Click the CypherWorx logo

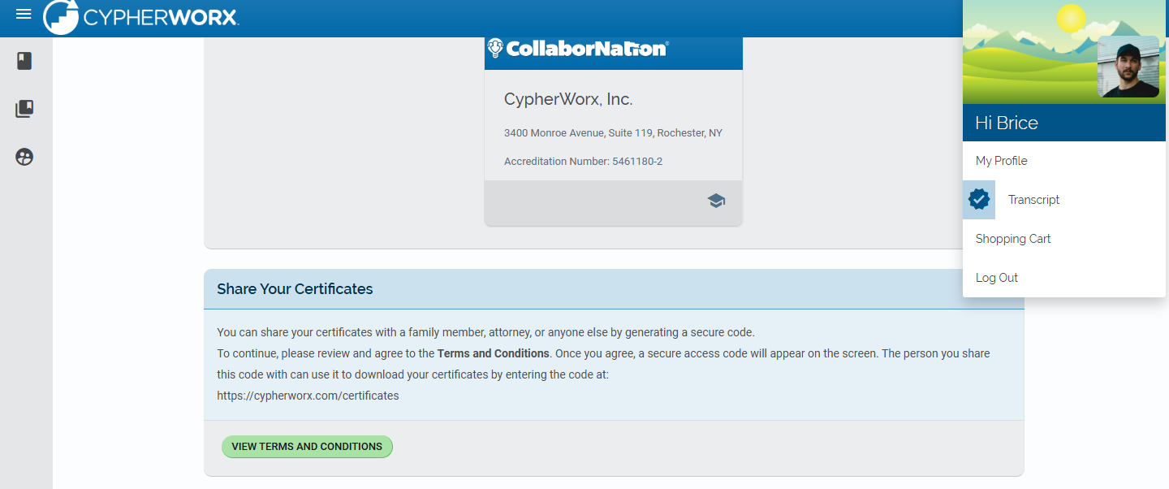pyautogui.click(x=141, y=17)
